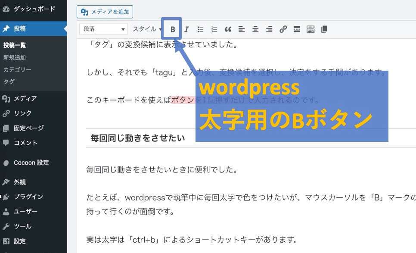Insert a bulleted list
Image resolution: width=416 pixels, height=253 pixels.
[x=200, y=29]
